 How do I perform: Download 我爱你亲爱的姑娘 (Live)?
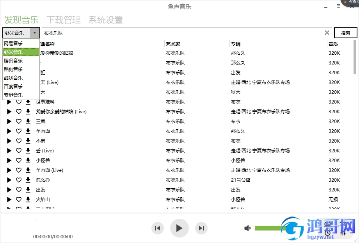[28, 112]
